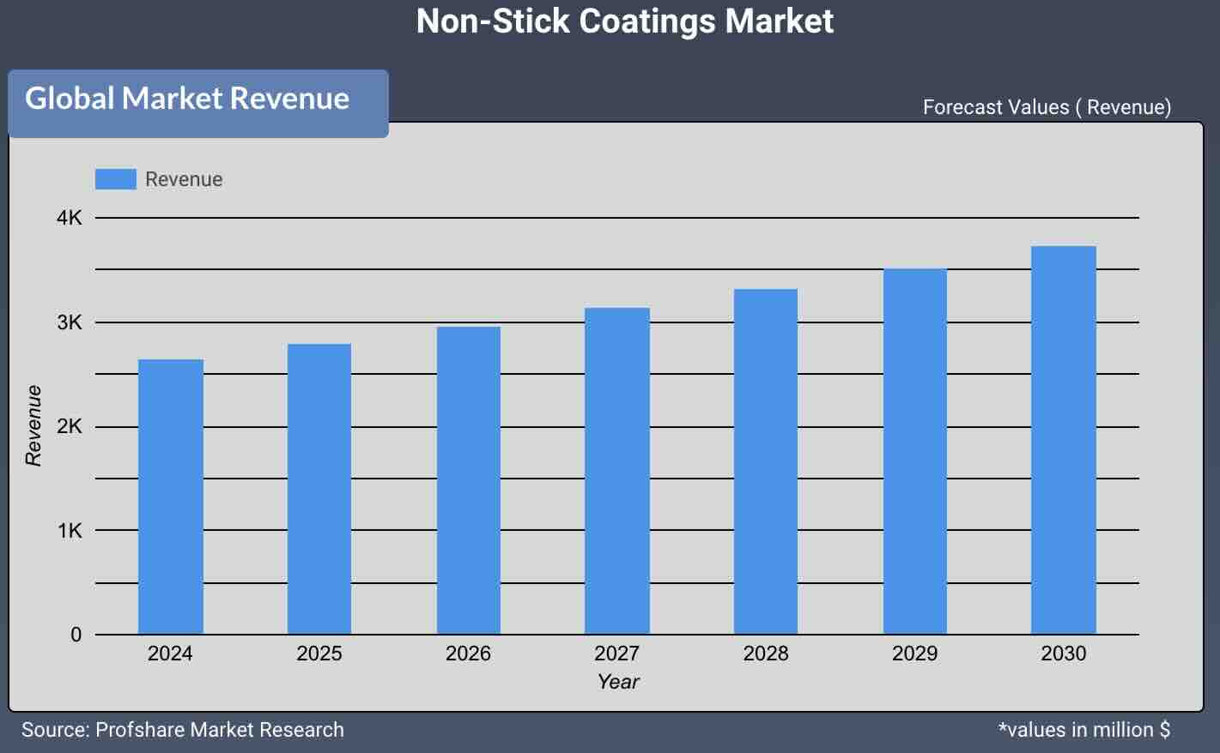Select the 2027 revenue bar
The image size is (1220, 753).
click(x=617, y=471)
